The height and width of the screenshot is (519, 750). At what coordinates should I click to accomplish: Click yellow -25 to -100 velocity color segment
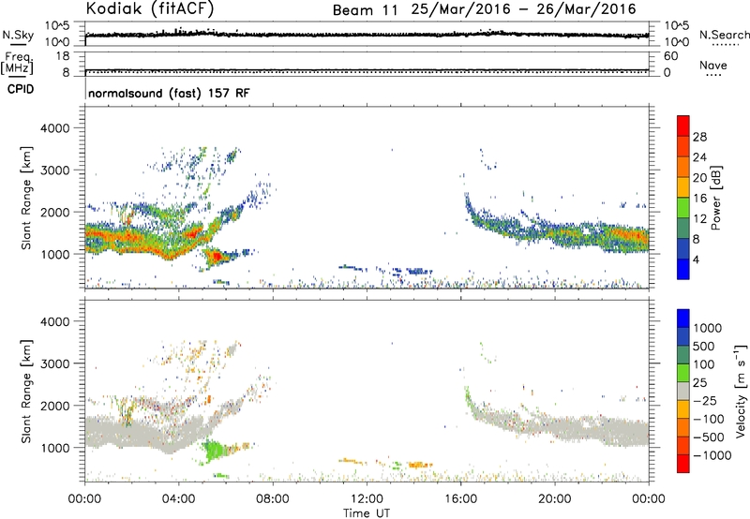(683, 409)
